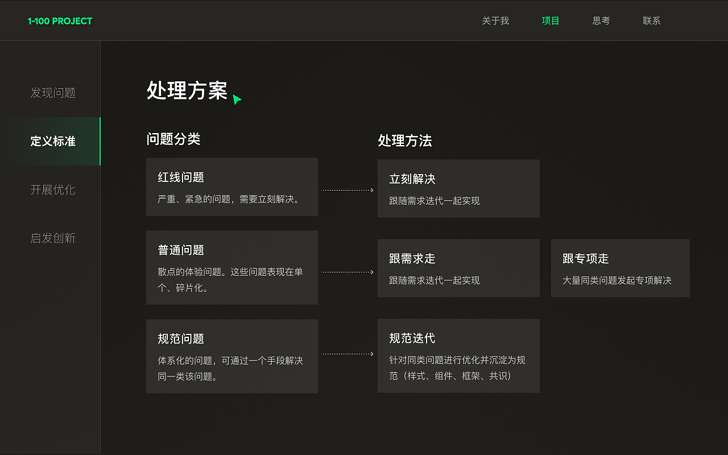The image size is (728, 455).
Task: Select 发现问题 in the sidebar
Action: 52,93
